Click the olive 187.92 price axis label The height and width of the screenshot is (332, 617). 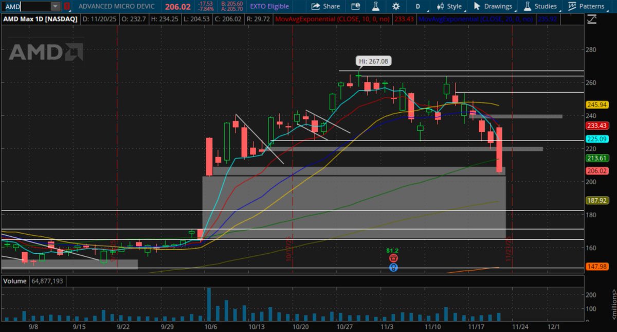597,200
